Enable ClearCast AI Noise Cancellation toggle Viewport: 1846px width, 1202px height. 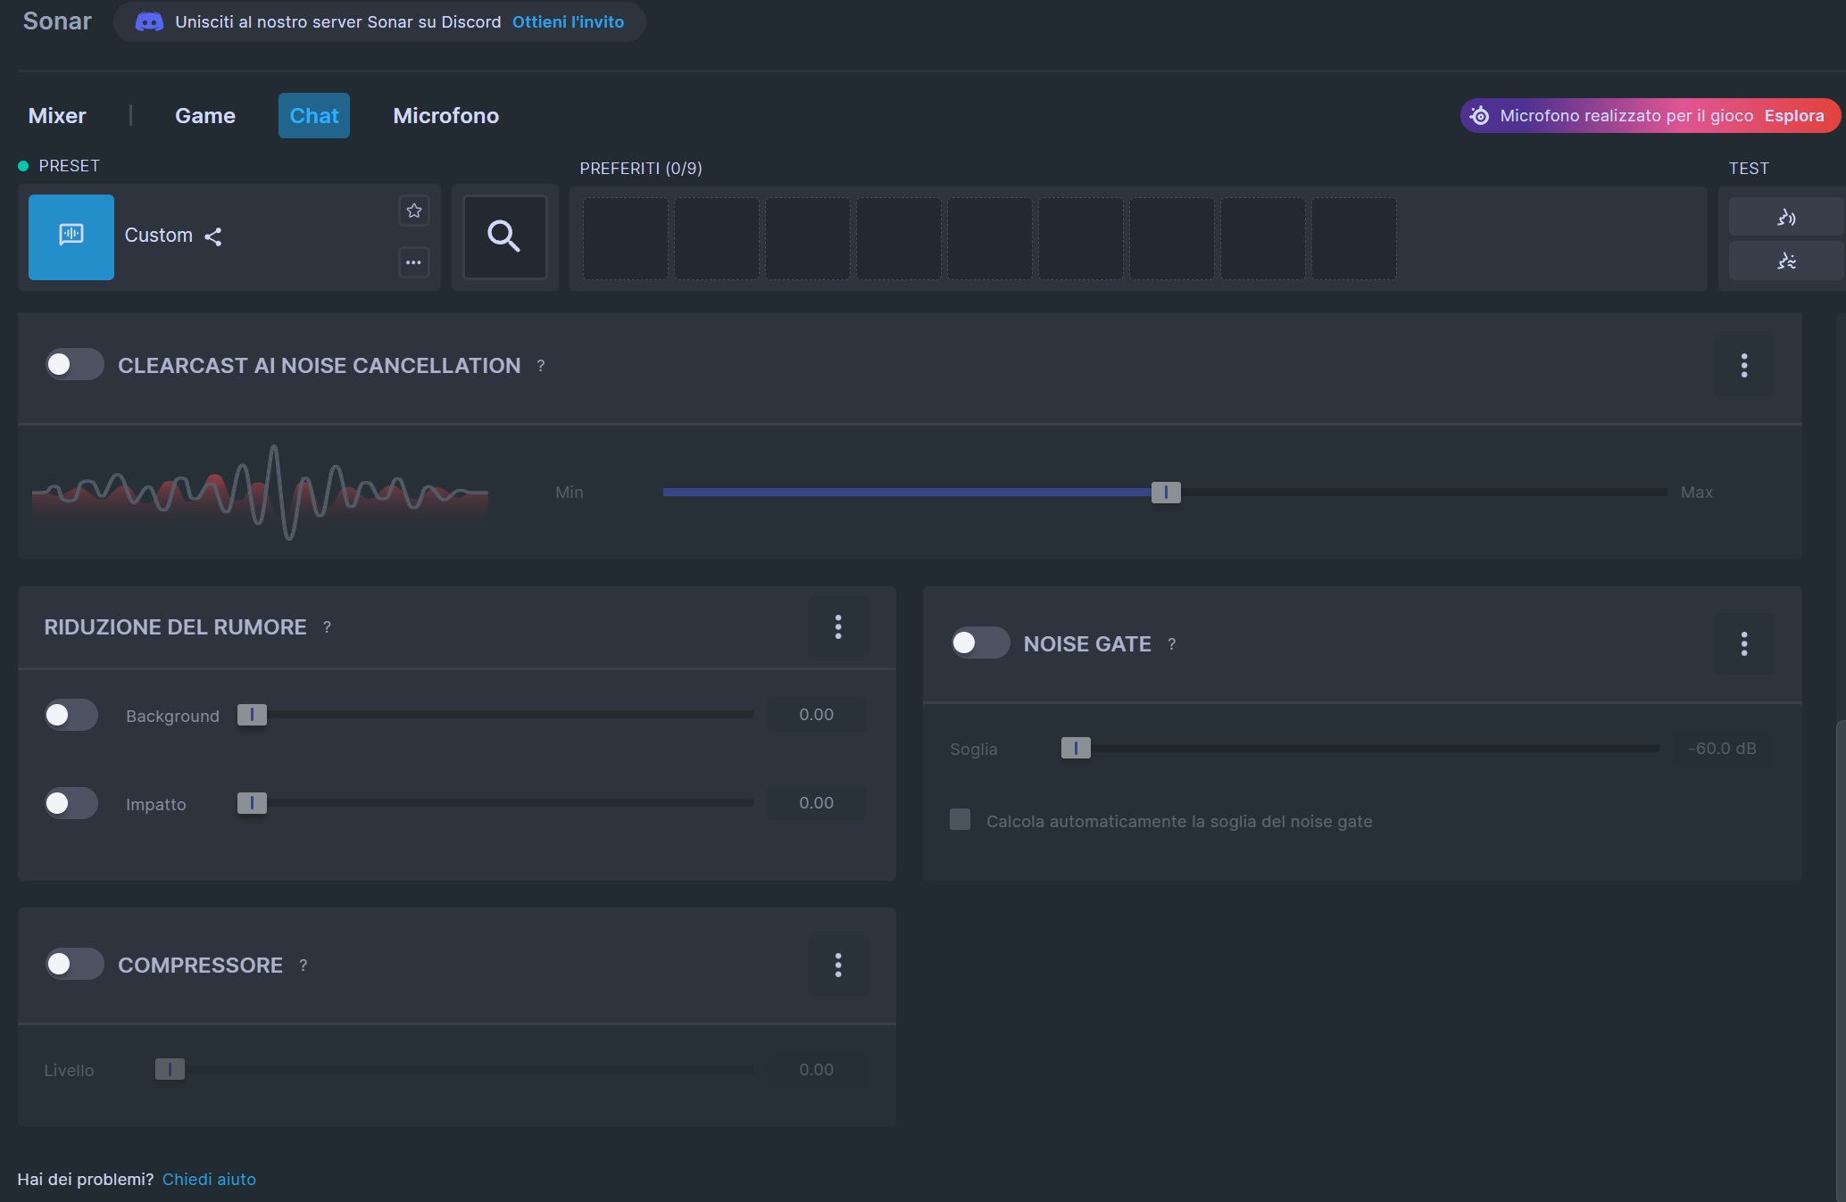(x=75, y=364)
